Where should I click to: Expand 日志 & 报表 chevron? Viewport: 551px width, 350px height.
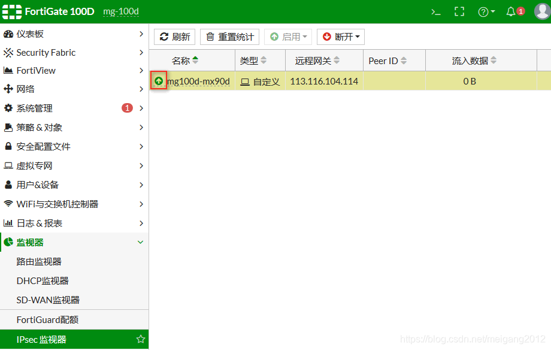[141, 223]
